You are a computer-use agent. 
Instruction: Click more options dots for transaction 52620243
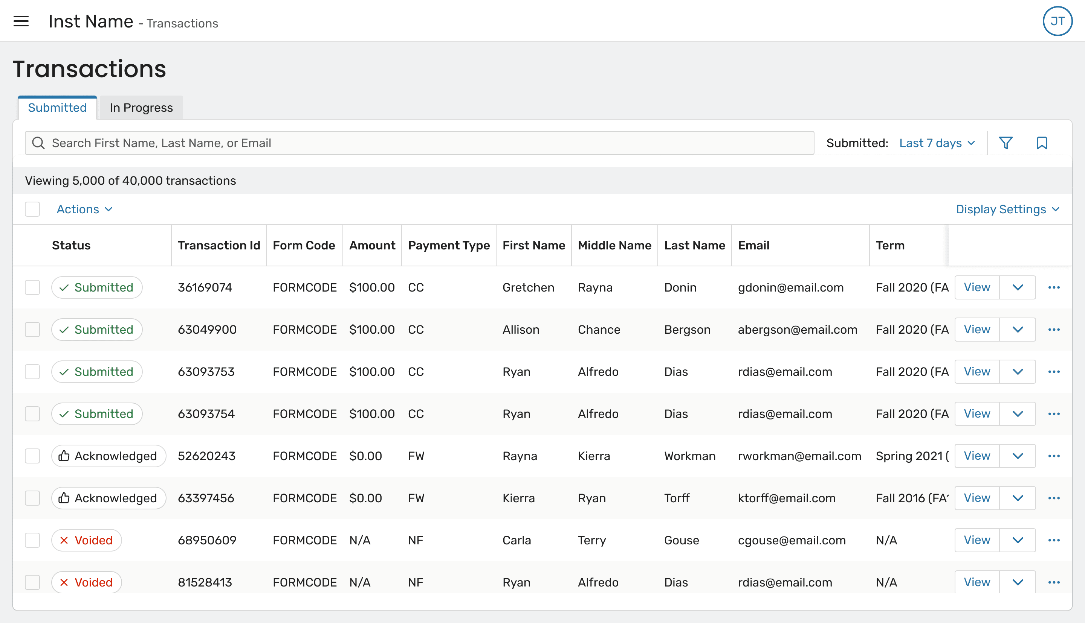[1053, 456]
